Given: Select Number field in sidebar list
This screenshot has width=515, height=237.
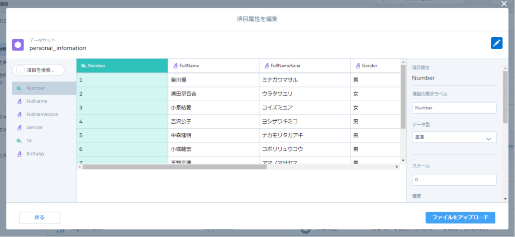Looking at the screenshot, I should pos(36,88).
